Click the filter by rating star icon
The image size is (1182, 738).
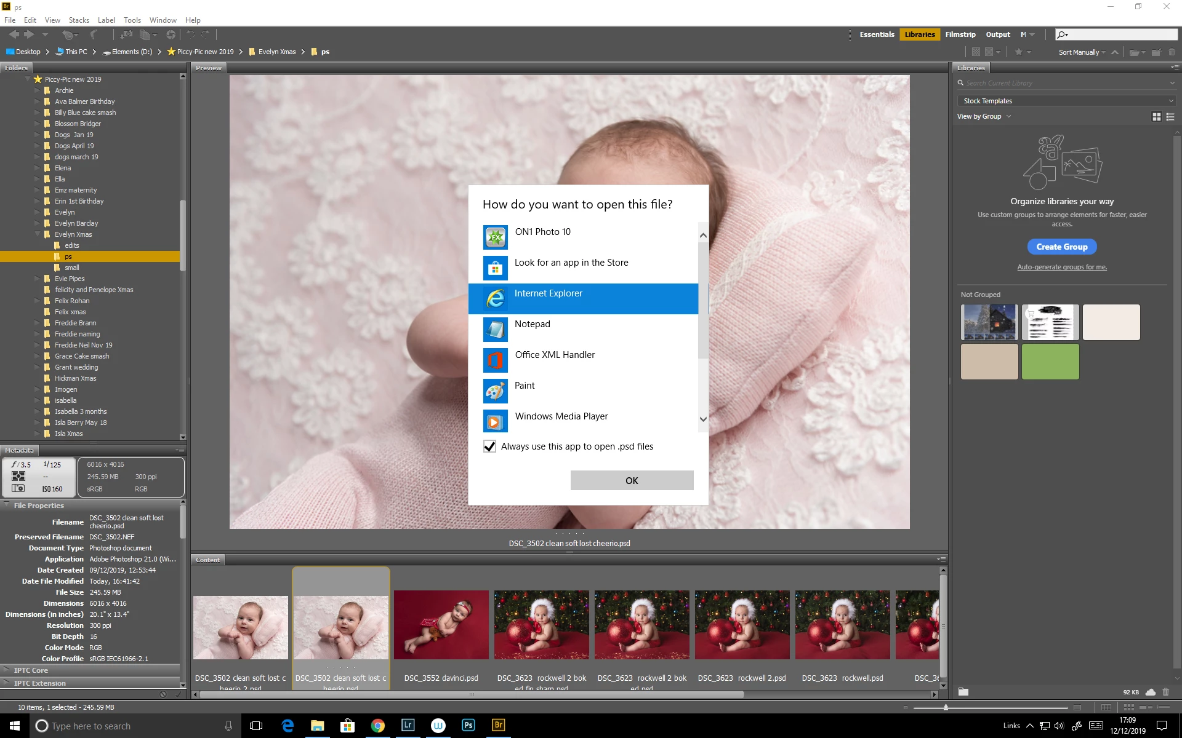pos(1019,52)
